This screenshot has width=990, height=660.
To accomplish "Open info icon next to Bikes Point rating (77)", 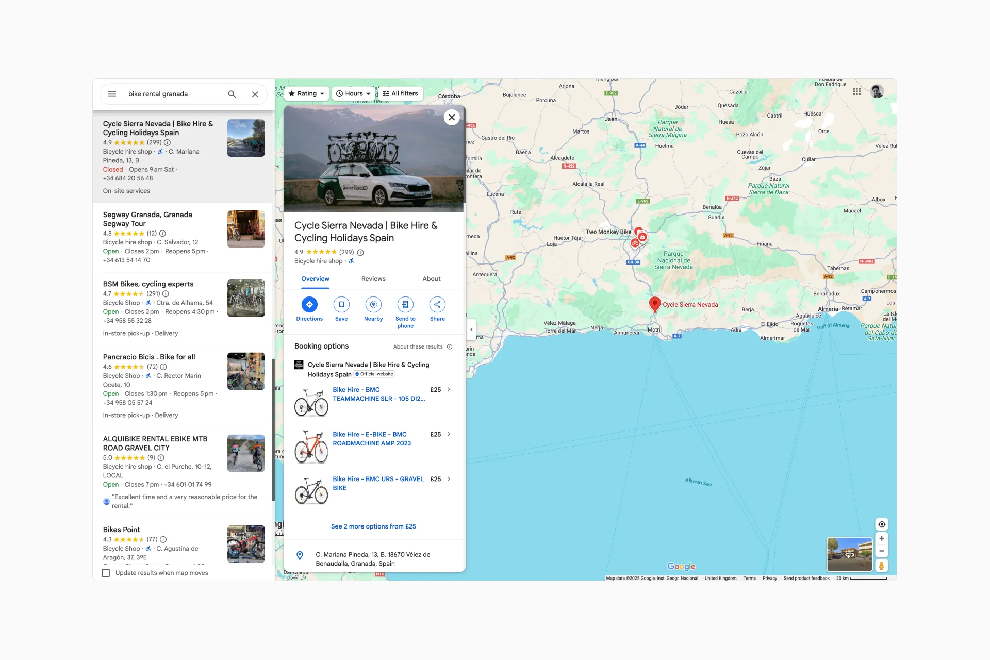I will [x=163, y=540].
